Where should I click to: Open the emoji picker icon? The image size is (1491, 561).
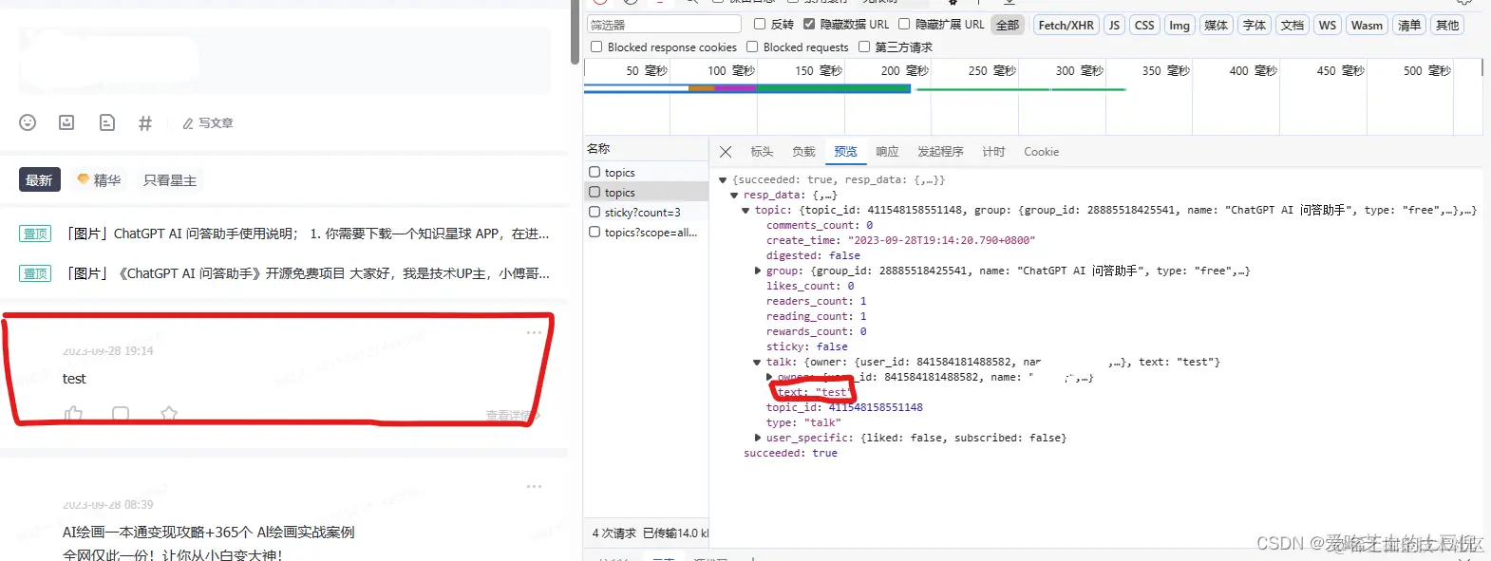coord(28,122)
